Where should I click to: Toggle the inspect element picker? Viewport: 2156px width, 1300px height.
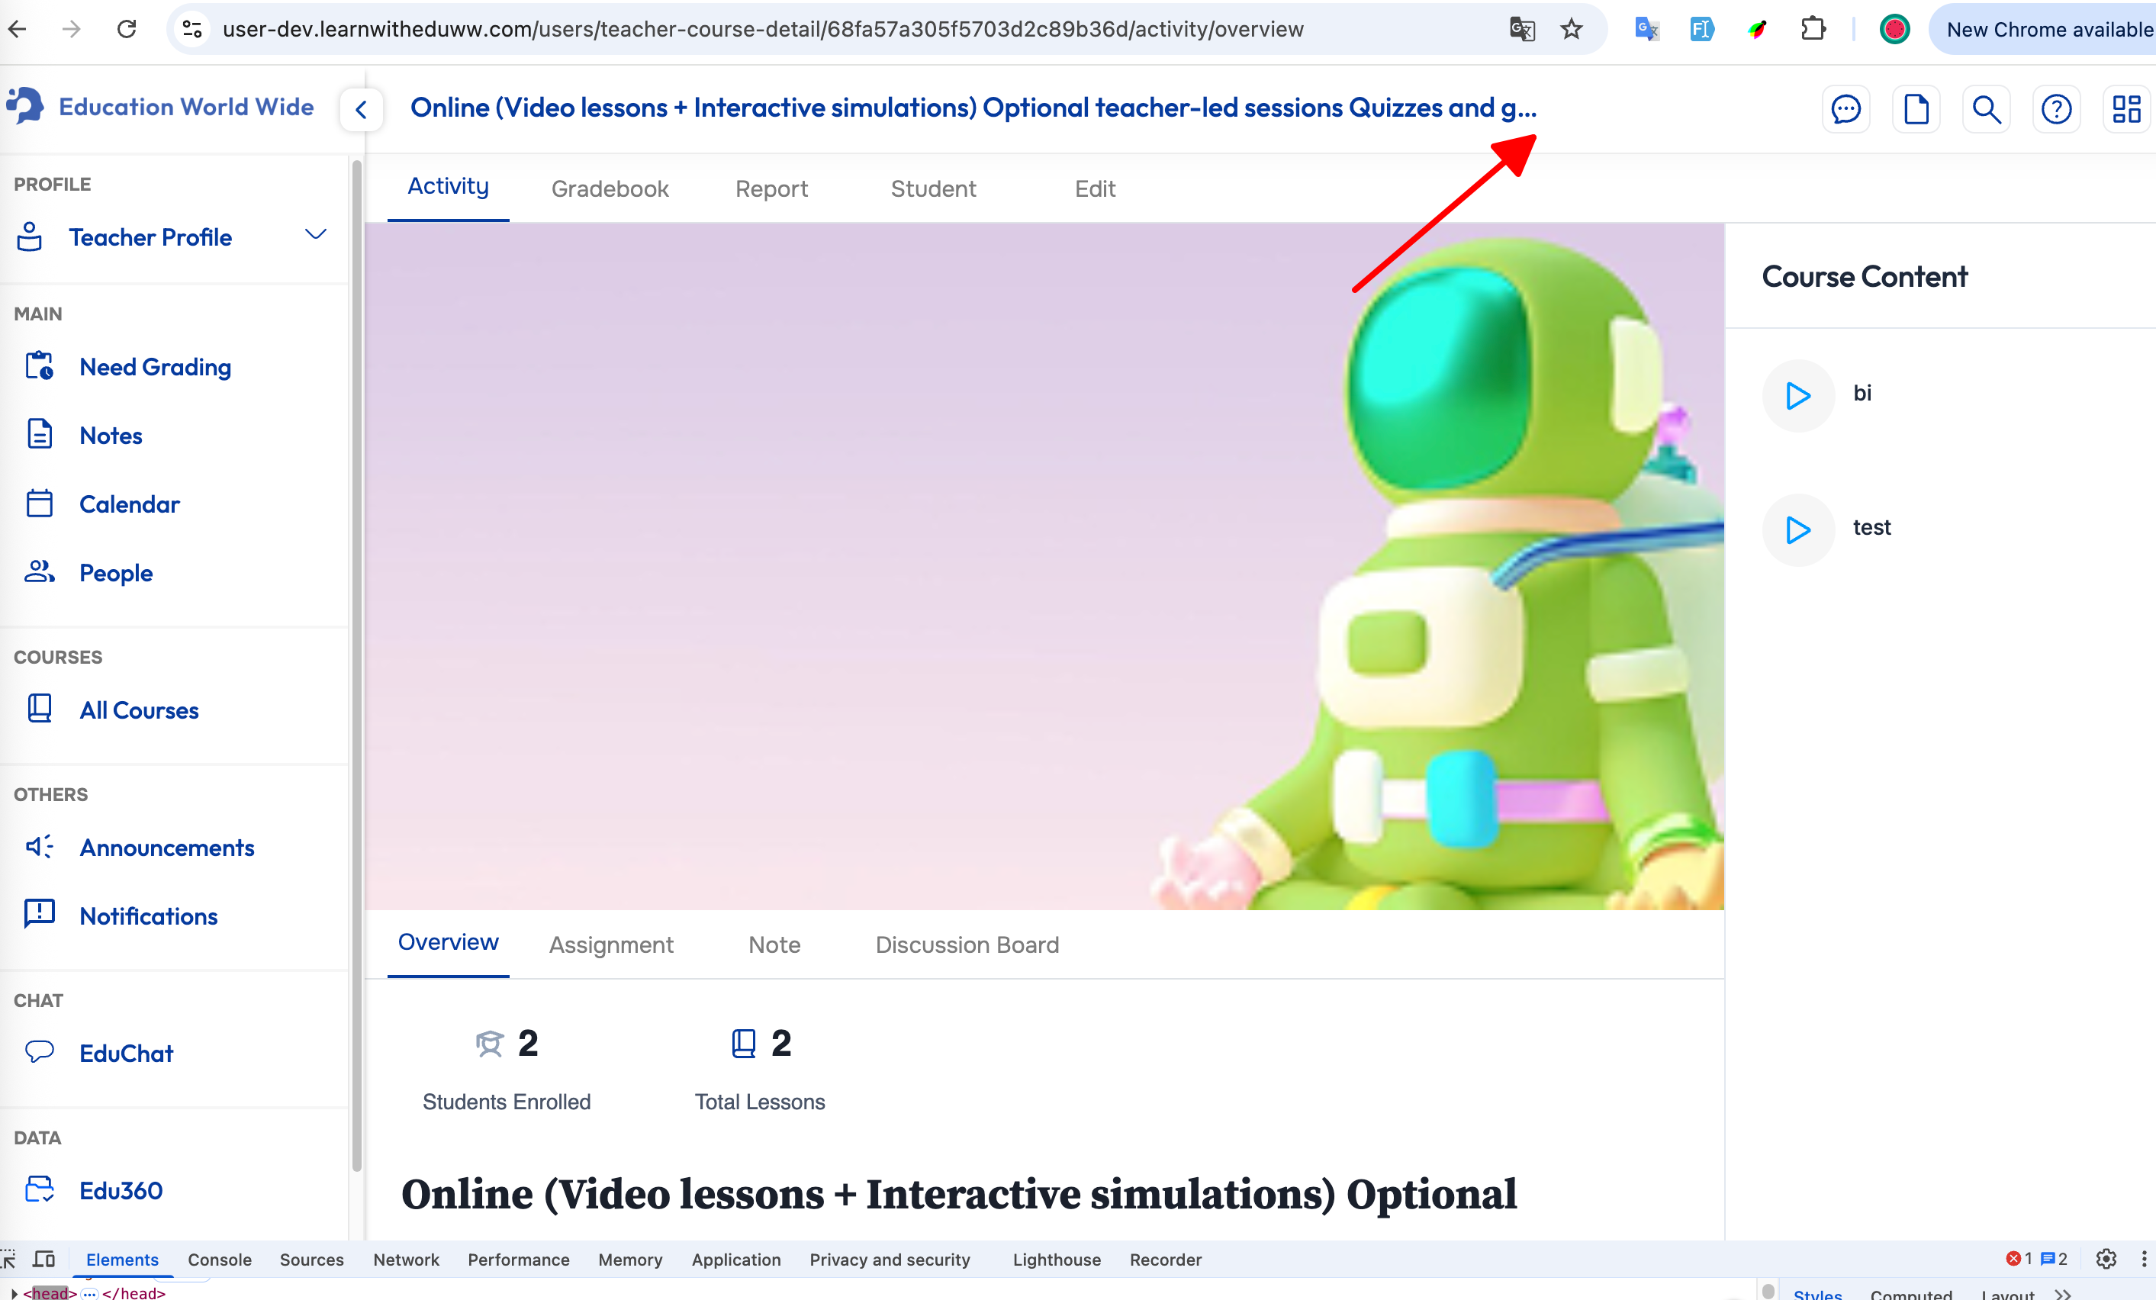(x=8, y=1259)
